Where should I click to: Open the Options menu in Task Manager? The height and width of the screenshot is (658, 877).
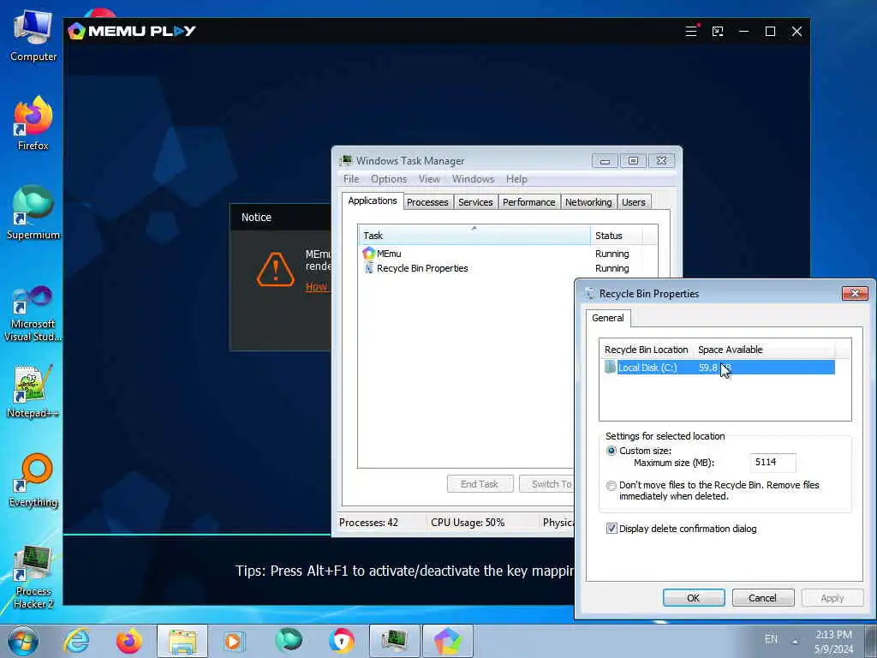click(389, 179)
